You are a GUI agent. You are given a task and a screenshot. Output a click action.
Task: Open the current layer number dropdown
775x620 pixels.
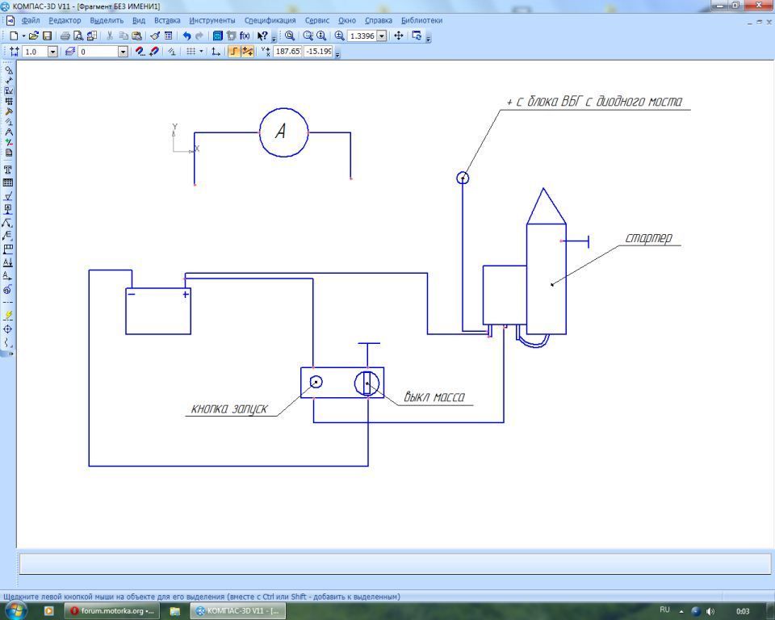(123, 52)
